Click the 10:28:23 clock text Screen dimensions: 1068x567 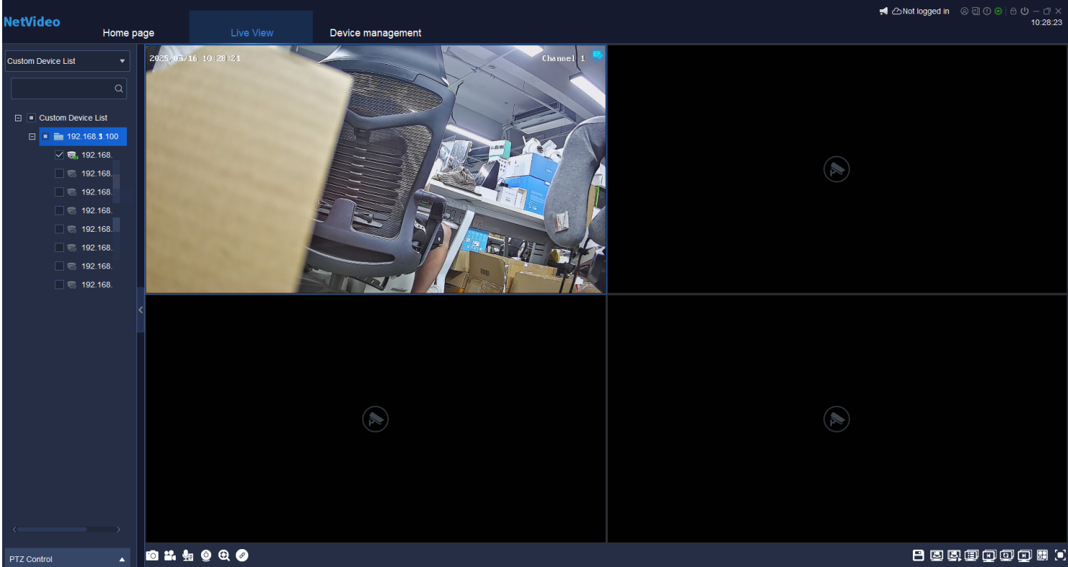tap(1046, 23)
